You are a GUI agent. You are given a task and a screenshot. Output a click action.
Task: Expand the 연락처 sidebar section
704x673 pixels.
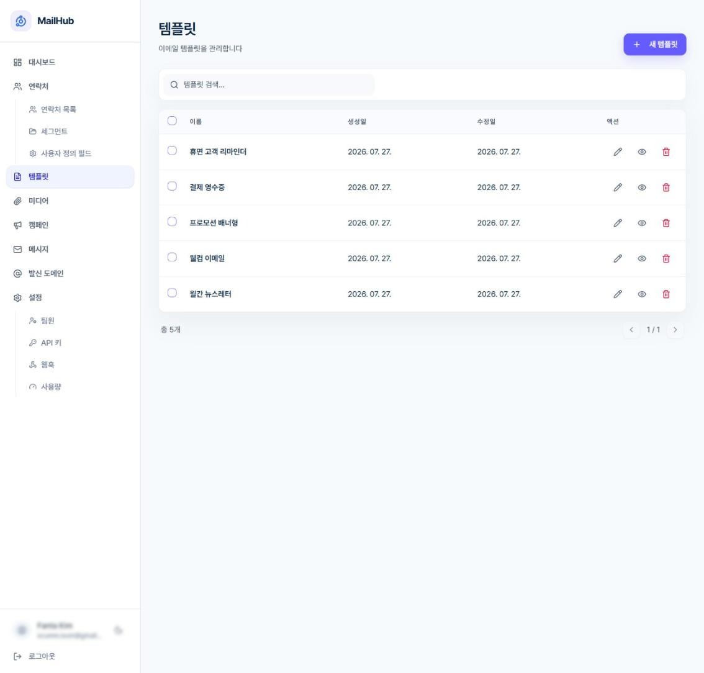[x=70, y=86]
